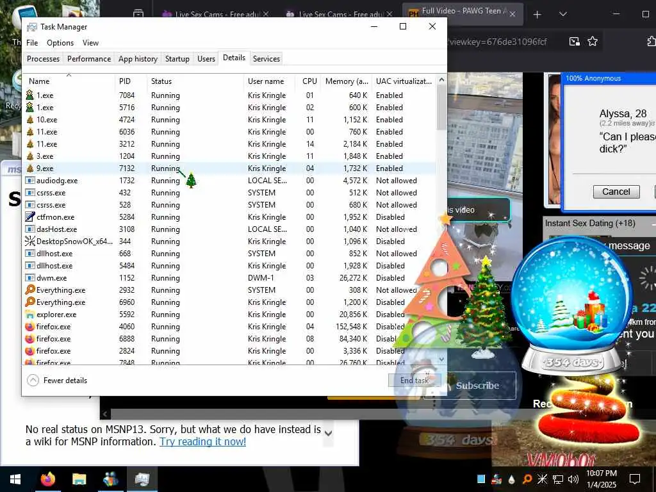The height and width of the screenshot is (492, 656).
Task: Sort by the User name column
Action: pos(269,81)
